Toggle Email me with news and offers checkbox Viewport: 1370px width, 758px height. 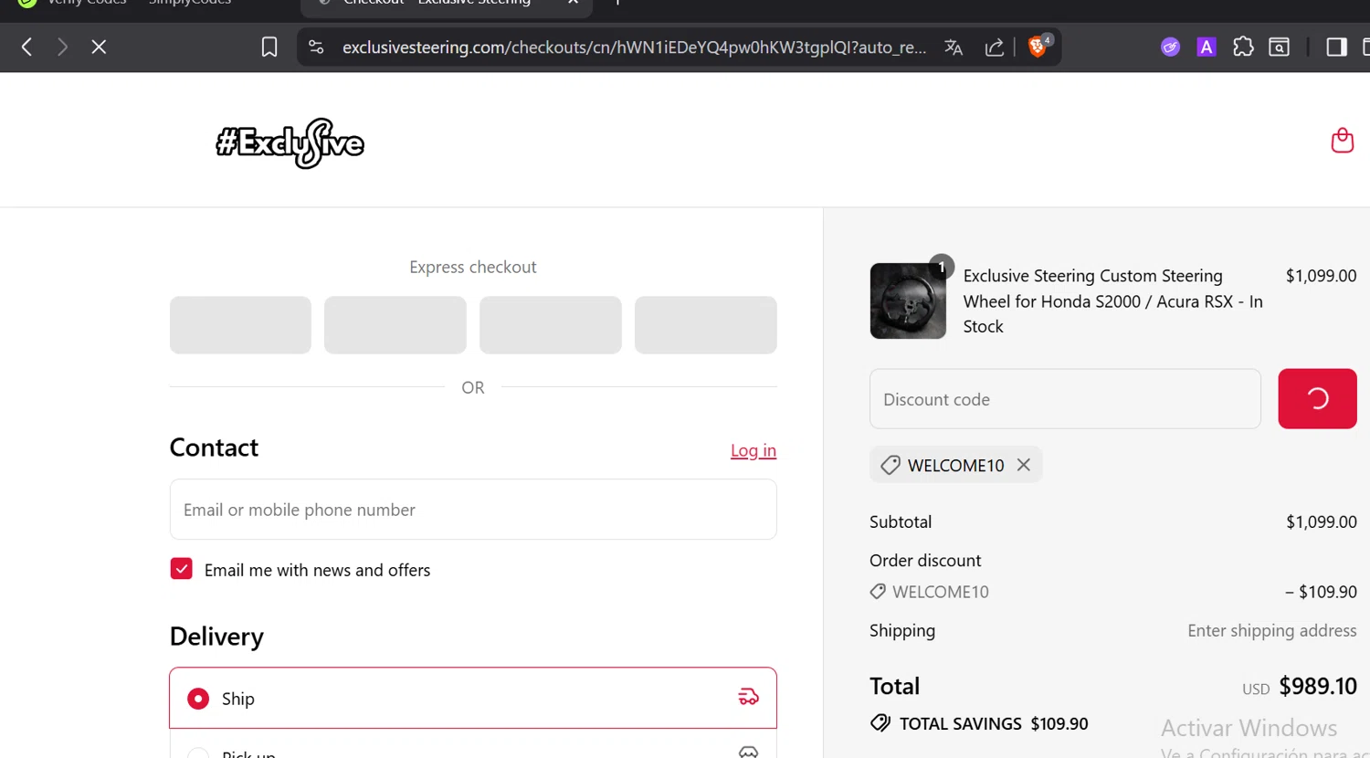pyautogui.click(x=181, y=569)
